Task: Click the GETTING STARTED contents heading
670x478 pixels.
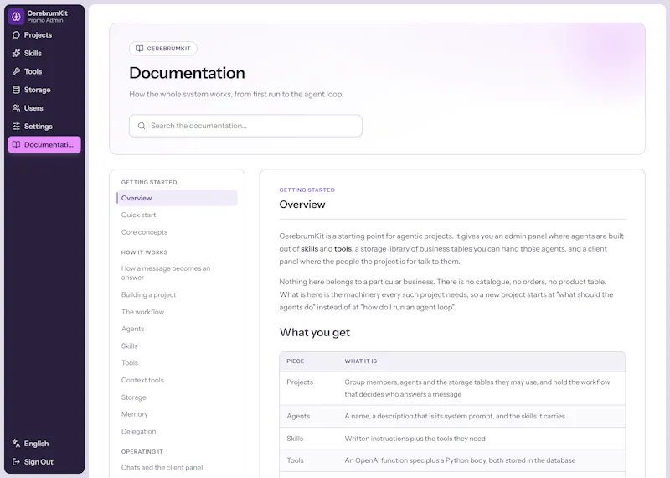Action: [149, 182]
